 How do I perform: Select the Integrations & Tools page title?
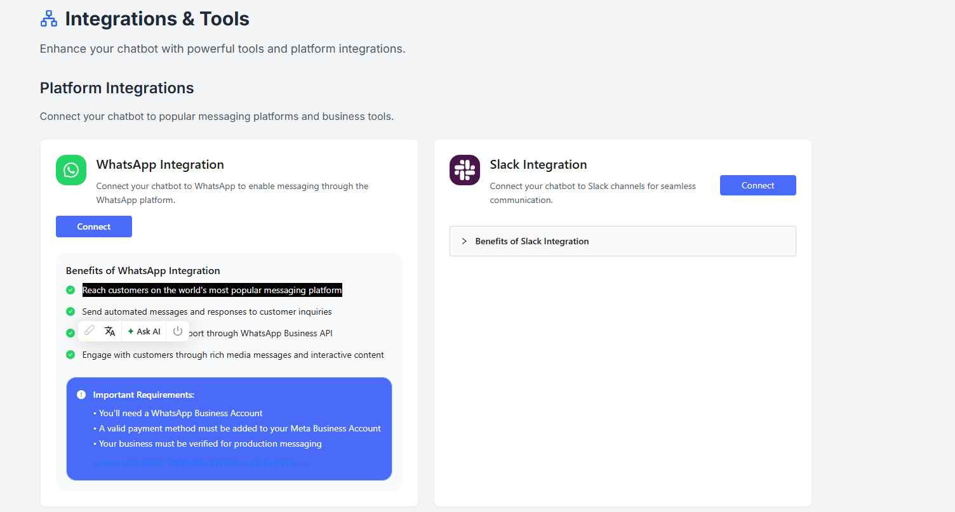click(x=156, y=18)
